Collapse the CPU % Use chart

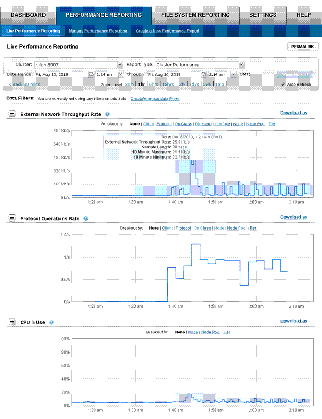pyautogui.click(x=12, y=322)
